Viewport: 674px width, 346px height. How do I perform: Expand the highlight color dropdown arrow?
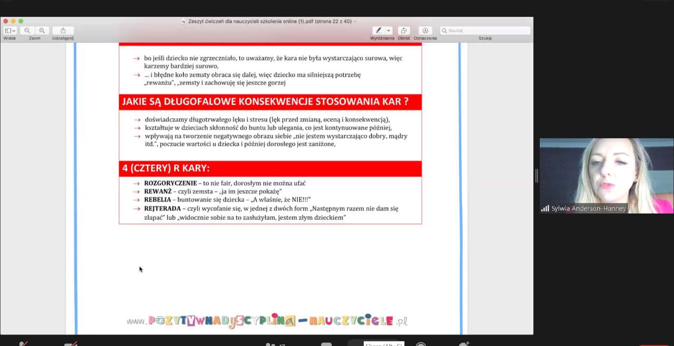[x=389, y=30]
